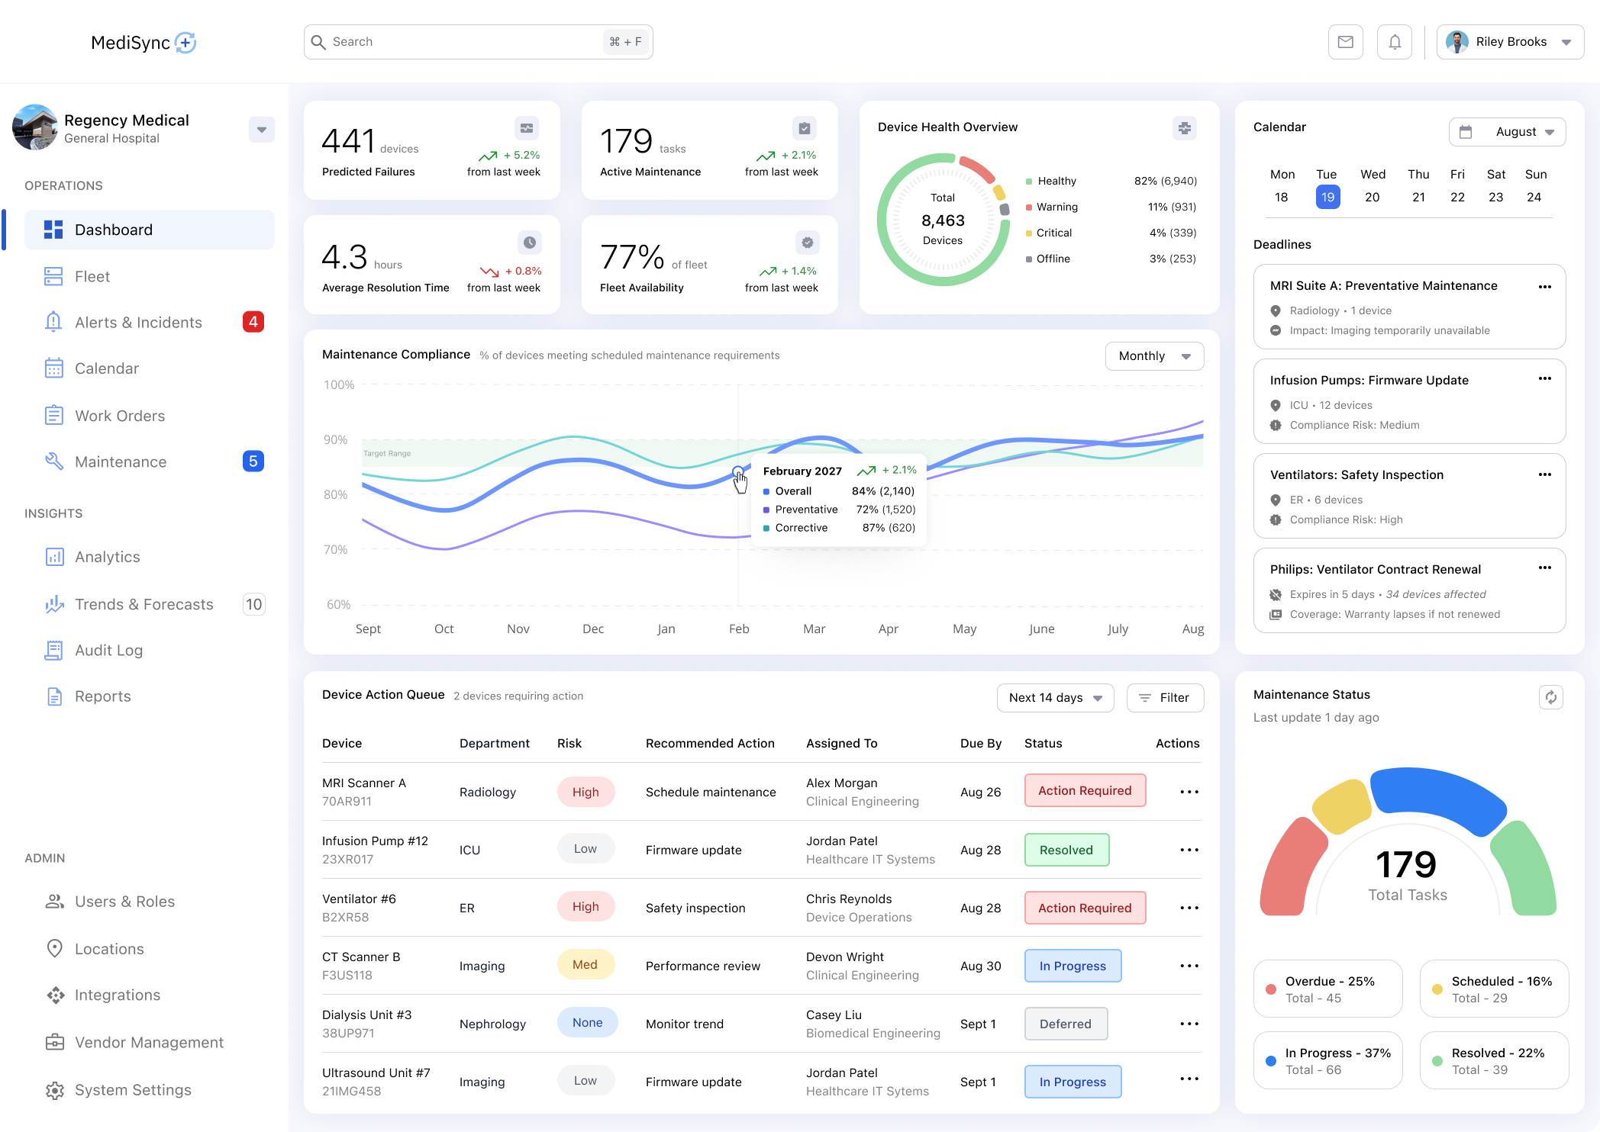Open options for Philips Ventilator Contract Renewal
The height and width of the screenshot is (1132, 1600).
pyautogui.click(x=1544, y=568)
